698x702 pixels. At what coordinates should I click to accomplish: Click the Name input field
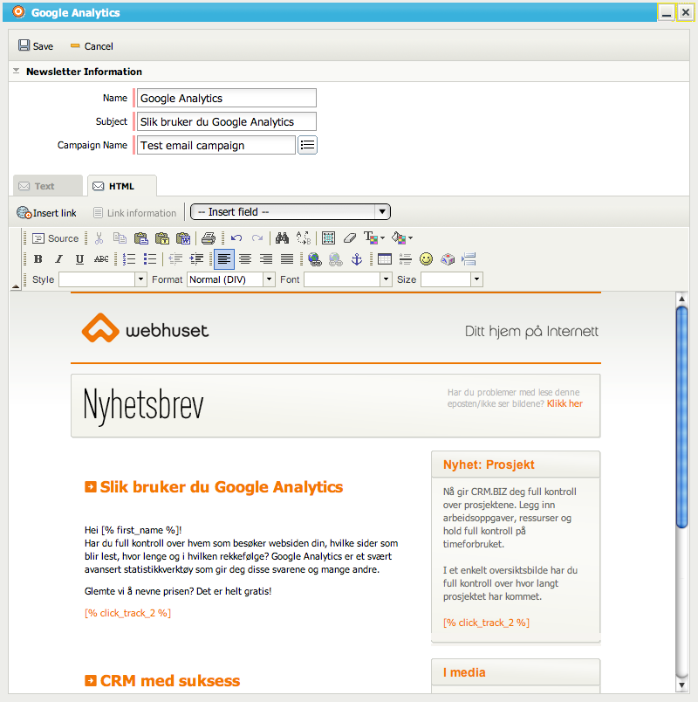pyautogui.click(x=226, y=98)
